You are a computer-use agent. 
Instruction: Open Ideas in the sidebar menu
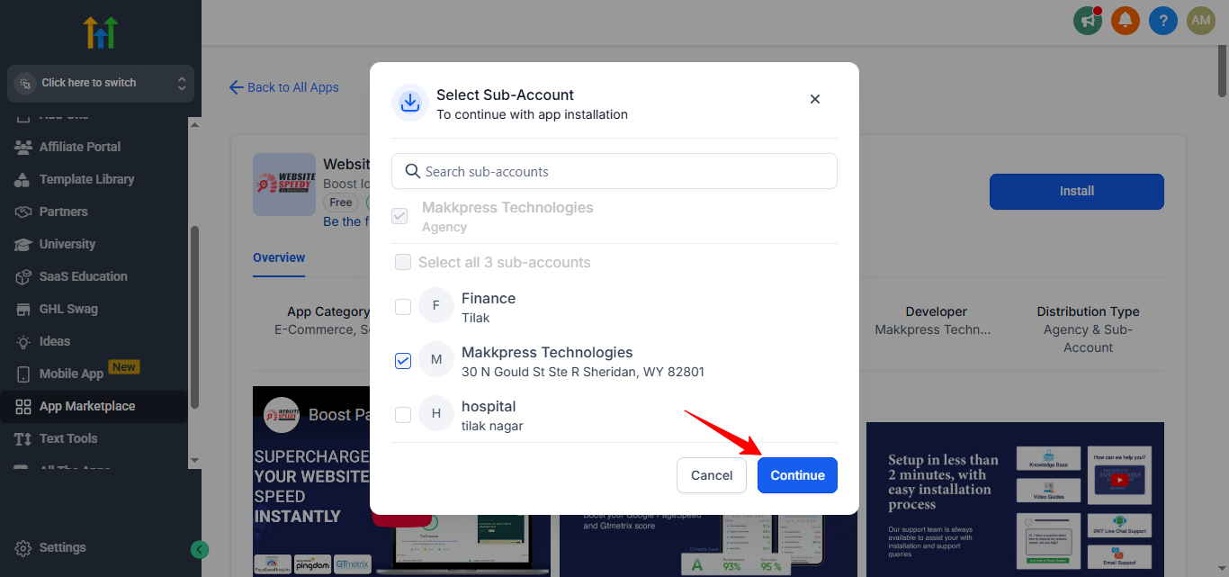(55, 341)
